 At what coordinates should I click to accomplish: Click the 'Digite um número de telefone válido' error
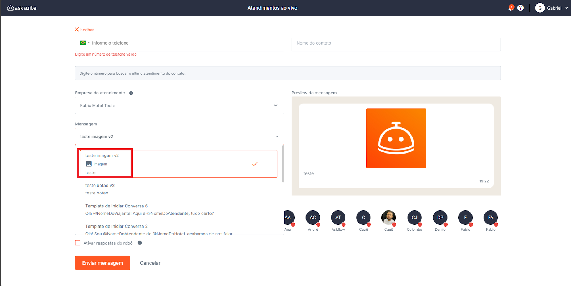[106, 54]
